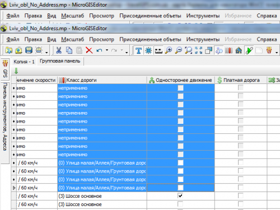Click the first неприменимо road class cell

coord(102,88)
